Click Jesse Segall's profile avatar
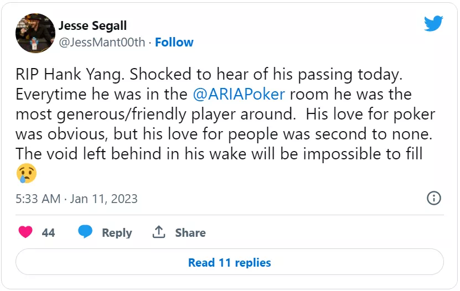 (35, 33)
